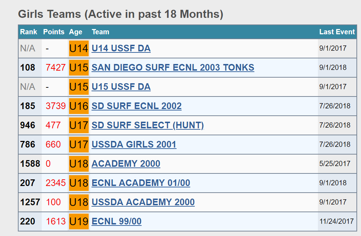
Task: Open the U14 USSF DA team link
Action: tap(121, 48)
